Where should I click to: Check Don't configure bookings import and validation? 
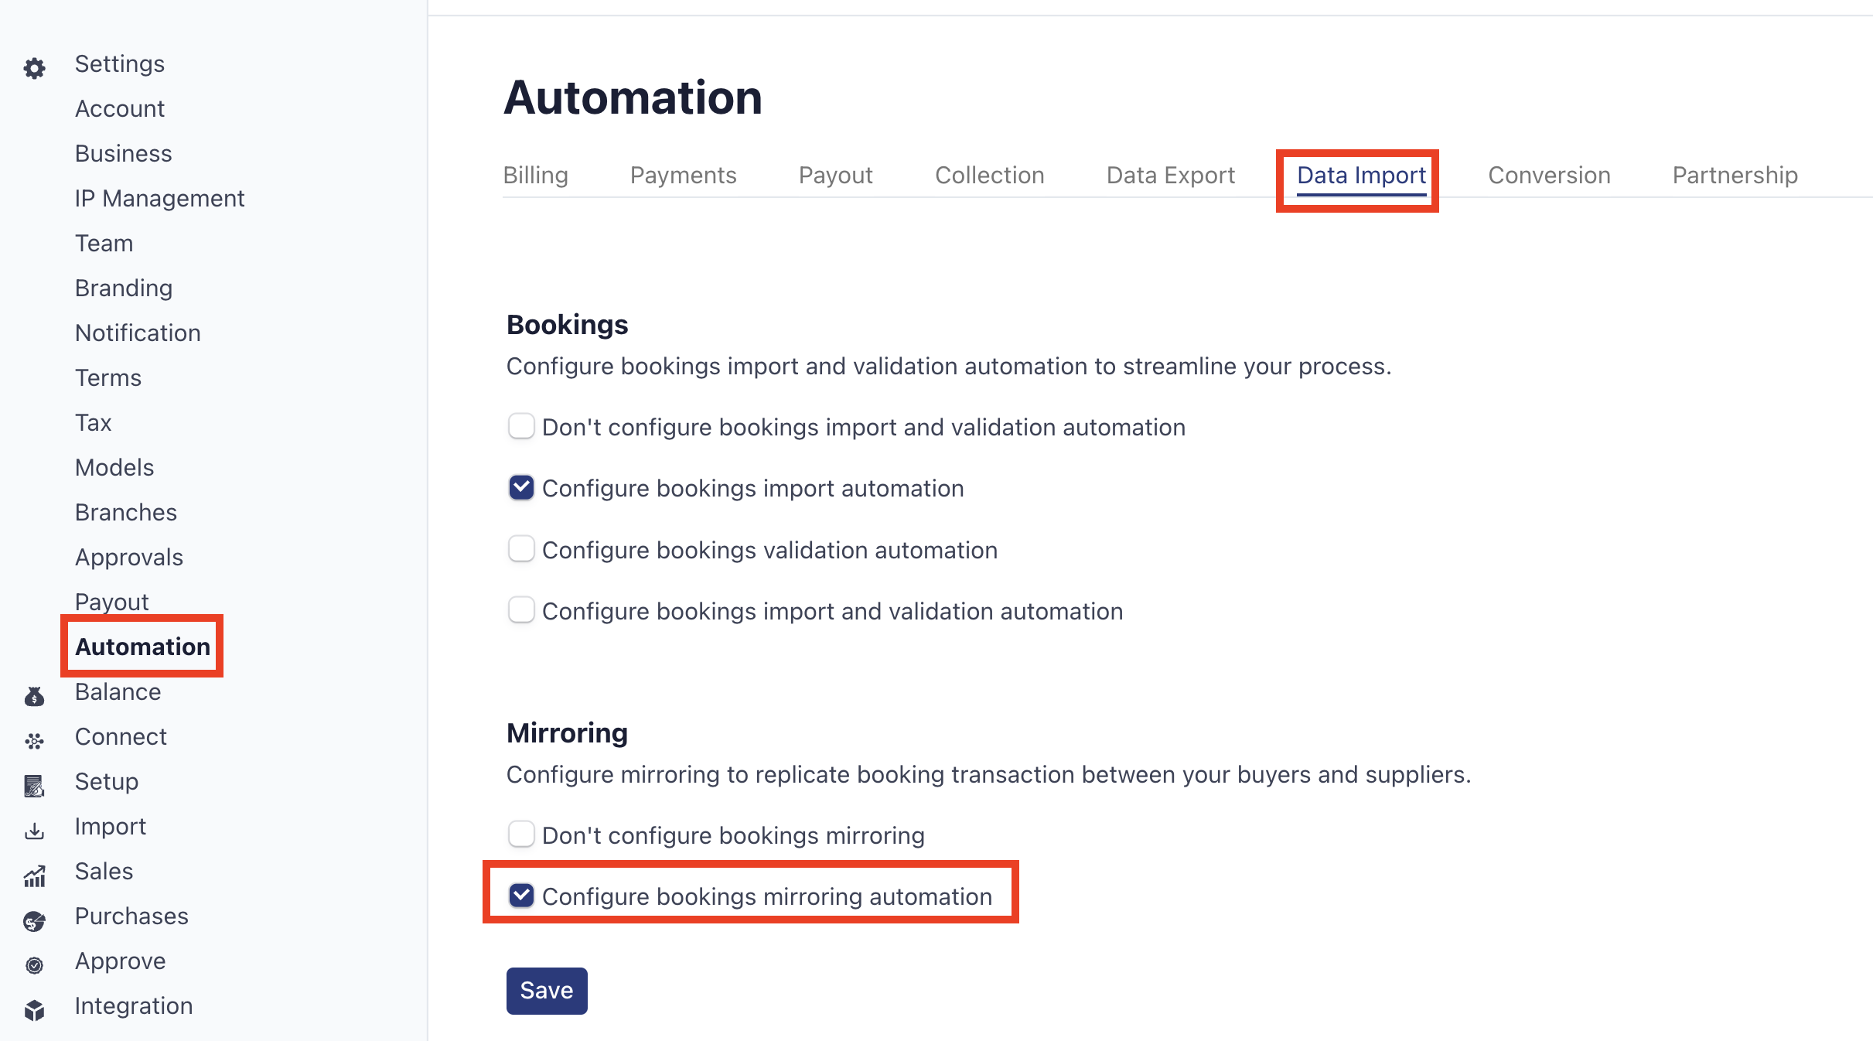tap(521, 426)
